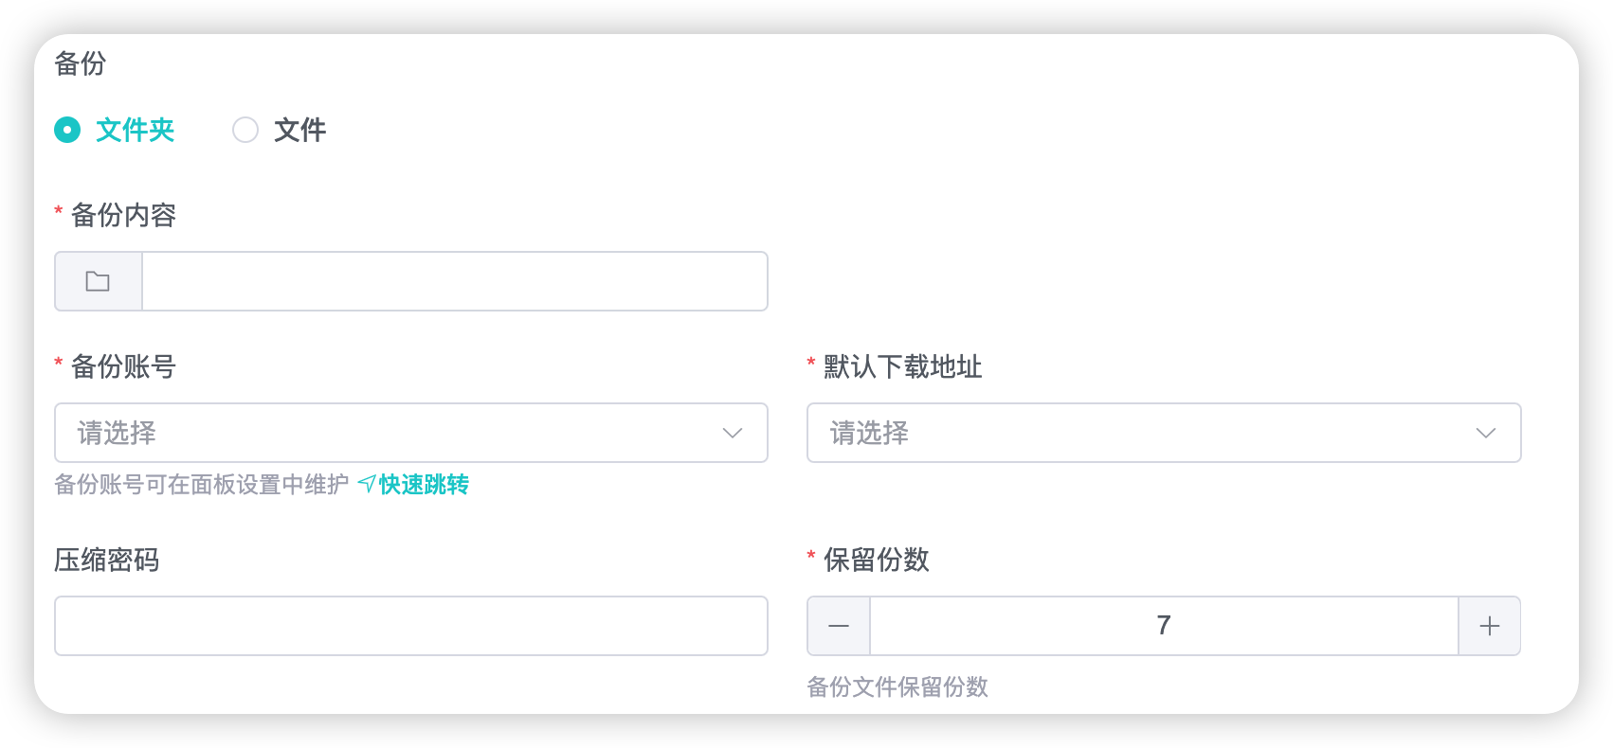
Task: Click the 备份内容 field label
Action: [x=123, y=215]
